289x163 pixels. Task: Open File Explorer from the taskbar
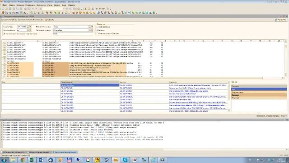(x=13, y=160)
